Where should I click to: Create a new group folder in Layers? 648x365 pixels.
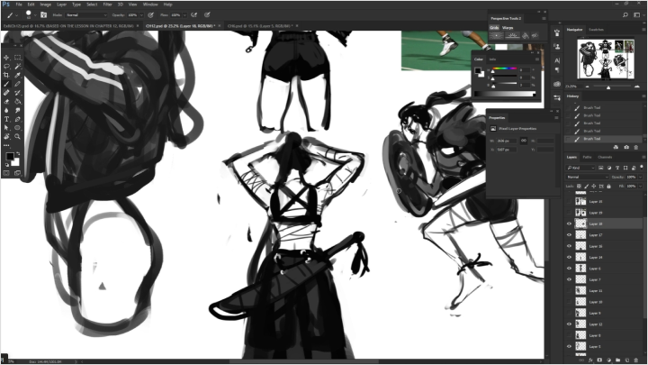[x=617, y=360]
